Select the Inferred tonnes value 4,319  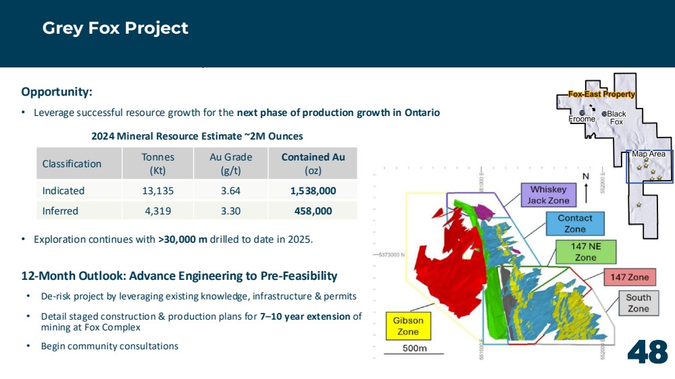pyautogui.click(x=157, y=211)
